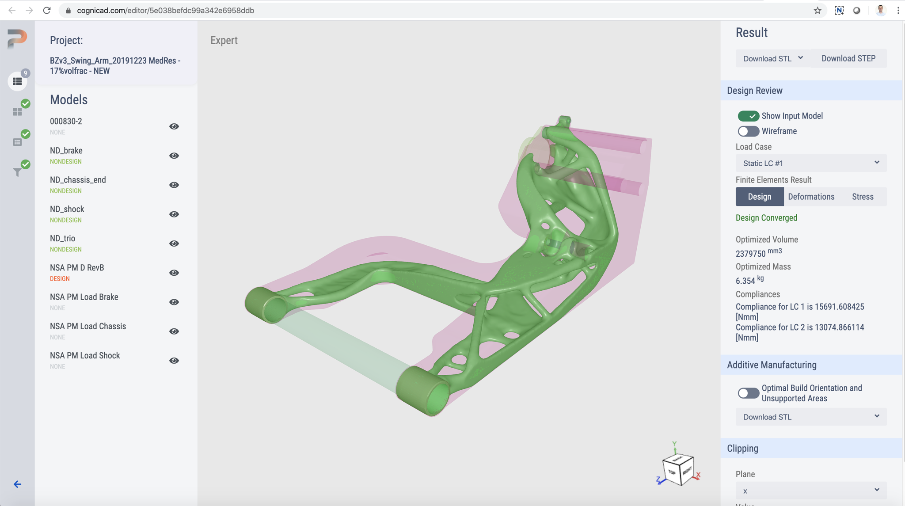905x506 pixels.
Task: Switch to the Deformations result tab
Action: tap(811, 196)
